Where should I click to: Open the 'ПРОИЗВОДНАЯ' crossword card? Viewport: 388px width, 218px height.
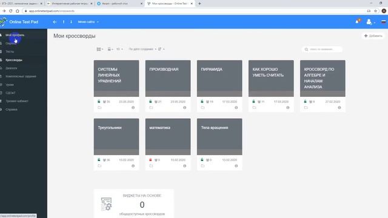(x=168, y=78)
